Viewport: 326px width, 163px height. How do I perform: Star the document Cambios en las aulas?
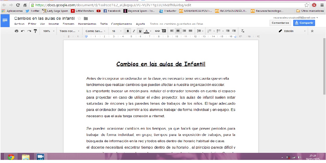pos(79,18)
